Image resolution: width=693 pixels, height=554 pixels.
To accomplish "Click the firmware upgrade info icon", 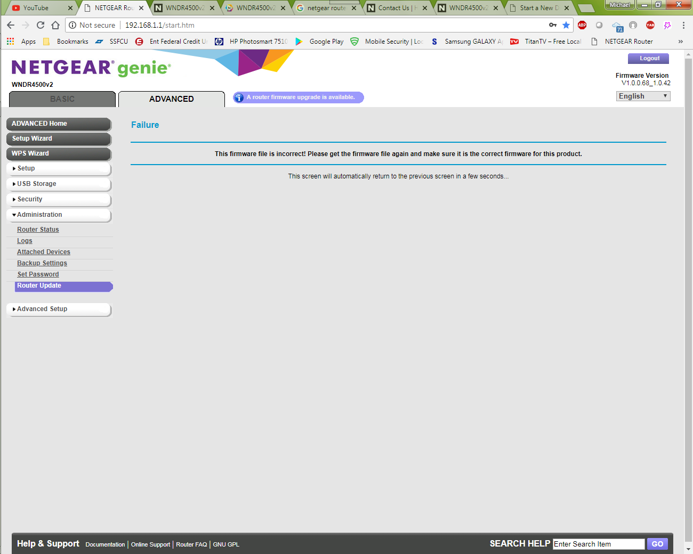I will tap(239, 97).
